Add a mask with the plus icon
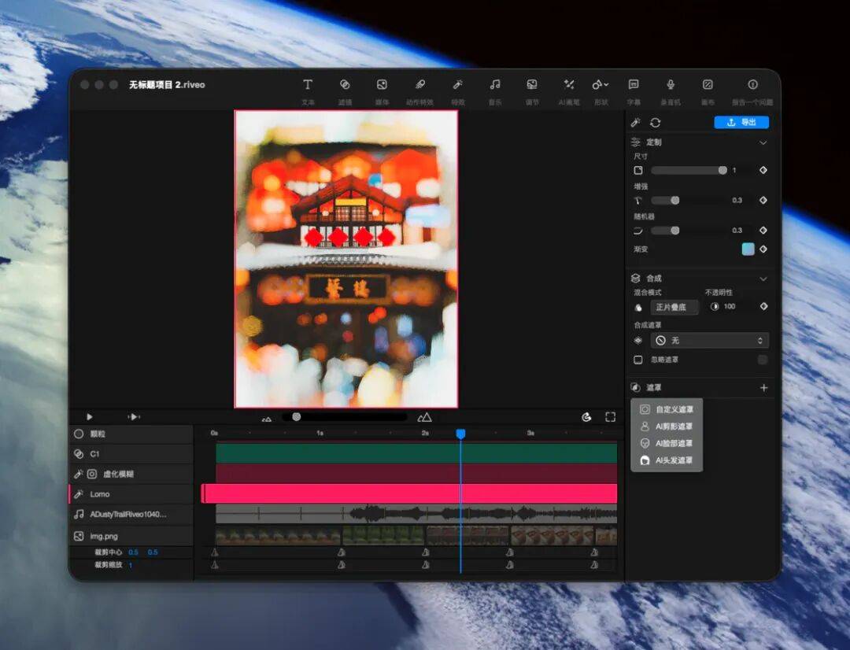 point(763,388)
